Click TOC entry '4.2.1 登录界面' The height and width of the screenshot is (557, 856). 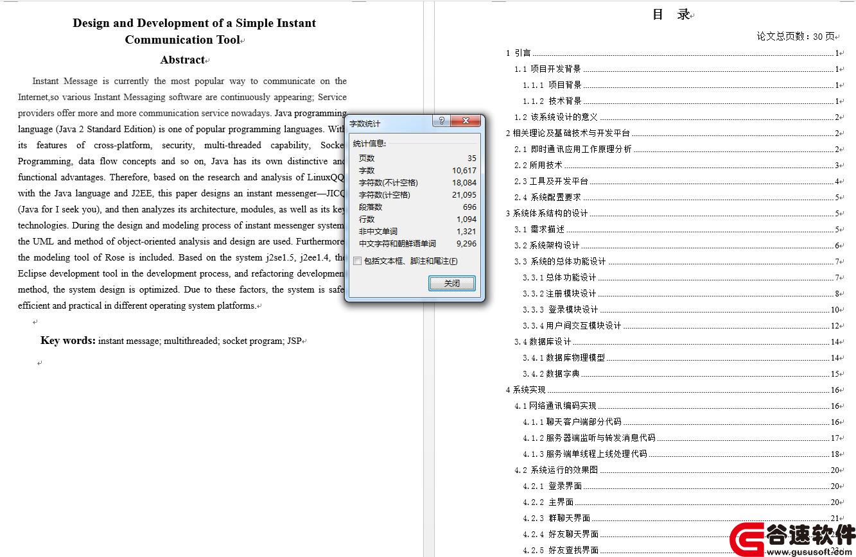click(681, 486)
